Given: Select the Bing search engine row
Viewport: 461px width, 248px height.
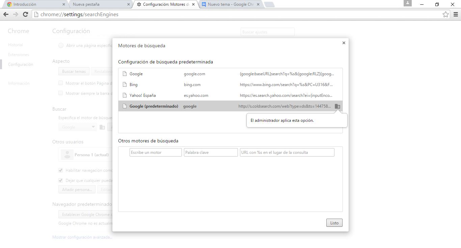Looking at the screenshot, I should tap(231, 84).
